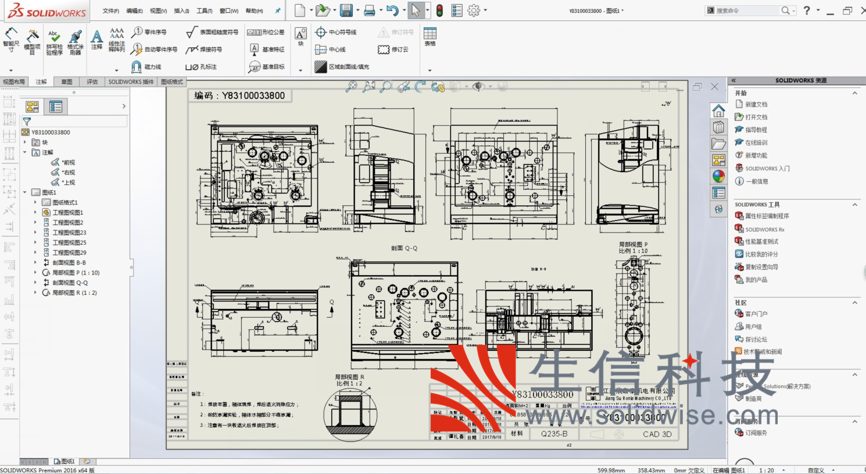Select Area Hatch/Fill (区域剖面线/填充)
Screen dimensions: 866x474
(342, 67)
